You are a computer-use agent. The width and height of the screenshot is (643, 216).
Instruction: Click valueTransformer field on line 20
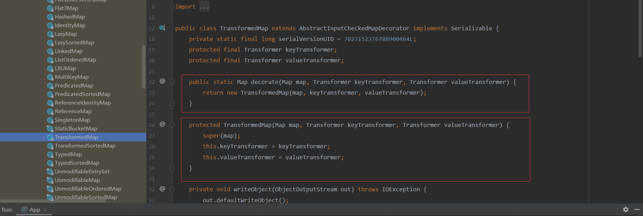pos(313,60)
